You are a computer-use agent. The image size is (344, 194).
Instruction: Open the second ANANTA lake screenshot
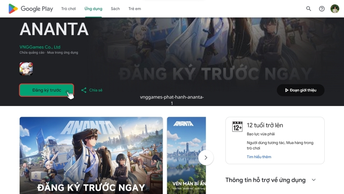tap(186, 156)
